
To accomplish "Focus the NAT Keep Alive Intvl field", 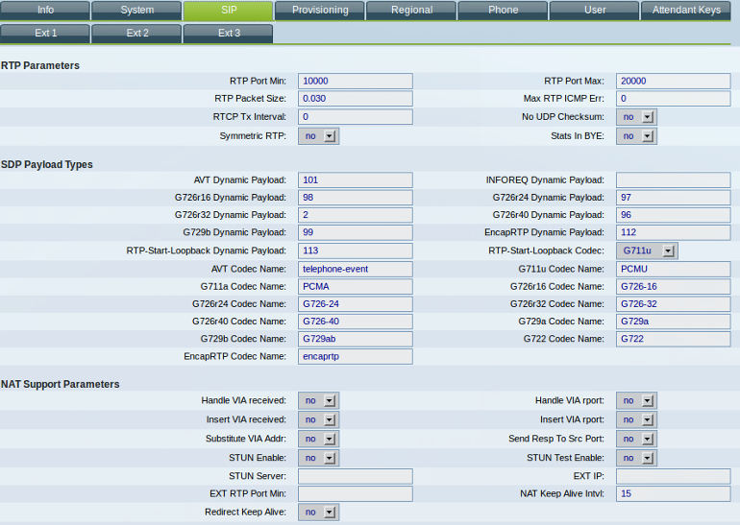I will point(673,493).
